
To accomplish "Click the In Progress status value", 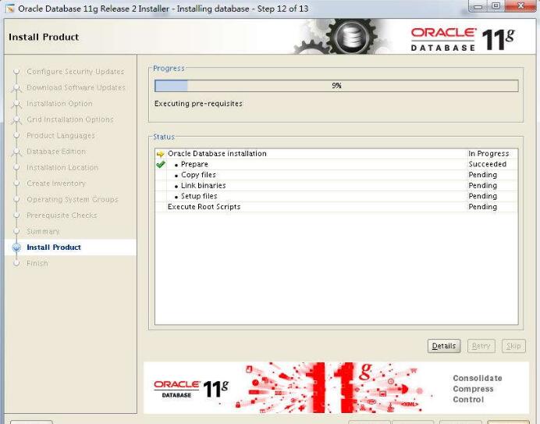I will coord(488,154).
